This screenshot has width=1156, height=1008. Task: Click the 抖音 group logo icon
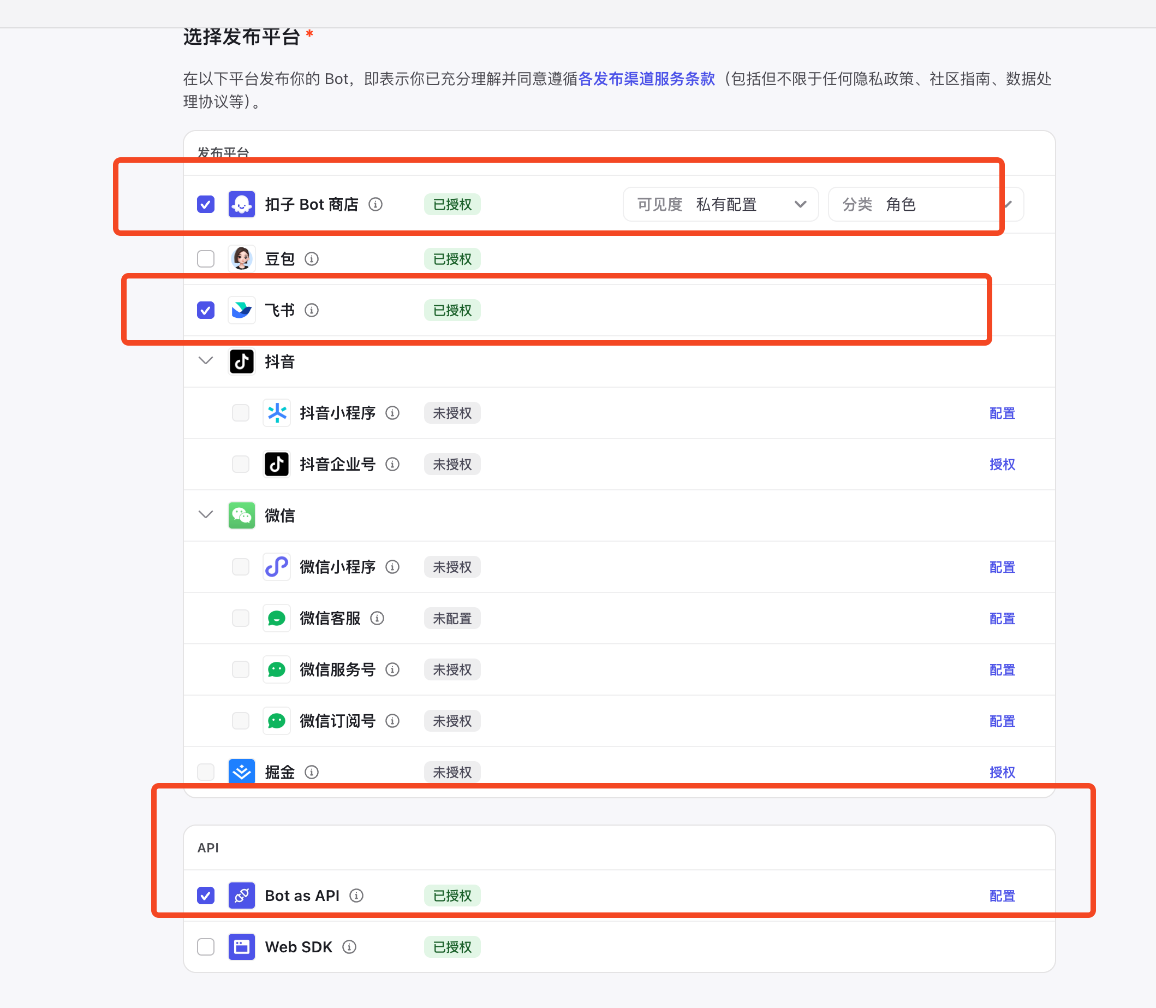click(242, 361)
